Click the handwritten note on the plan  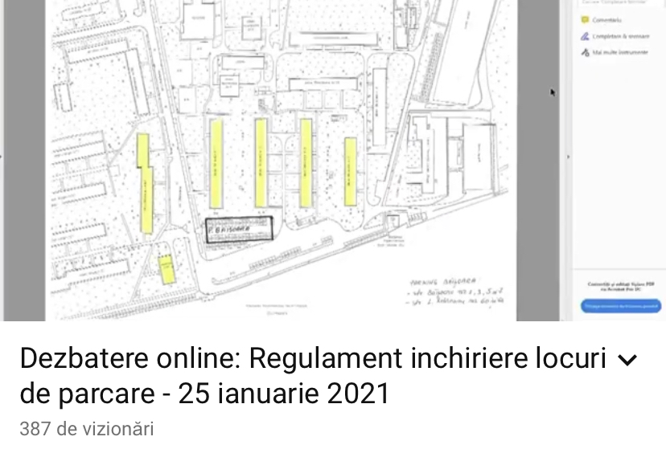coord(454,293)
